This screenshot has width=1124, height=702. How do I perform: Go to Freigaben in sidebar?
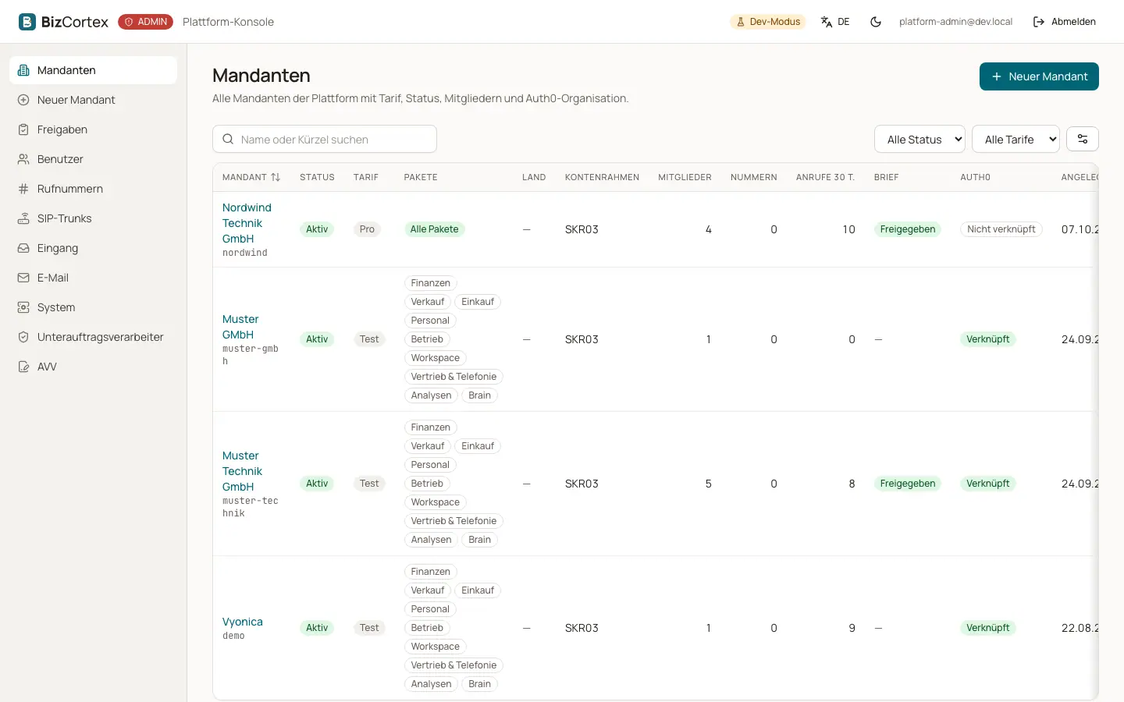tap(94, 129)
